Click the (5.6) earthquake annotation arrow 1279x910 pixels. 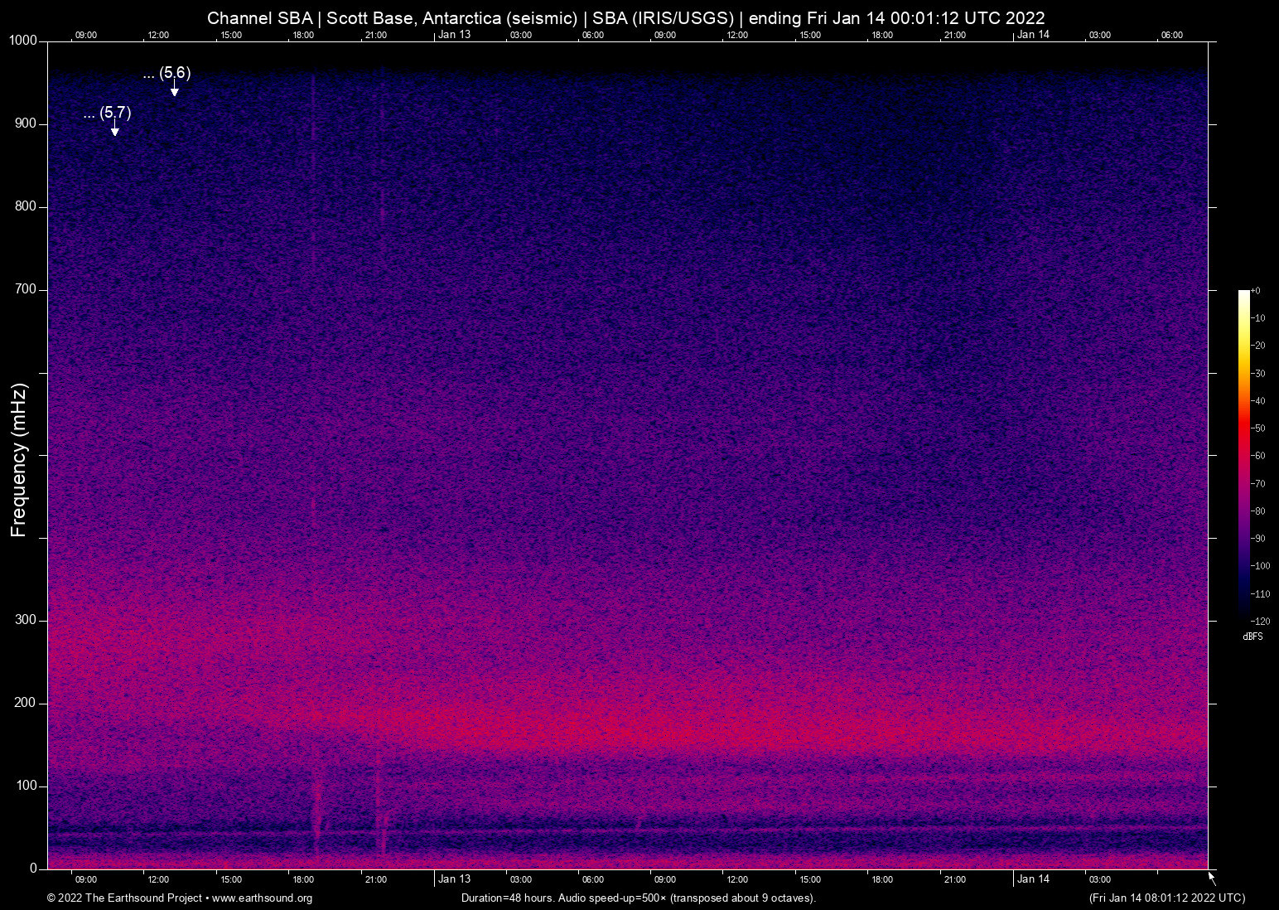(x=174, y=87)
